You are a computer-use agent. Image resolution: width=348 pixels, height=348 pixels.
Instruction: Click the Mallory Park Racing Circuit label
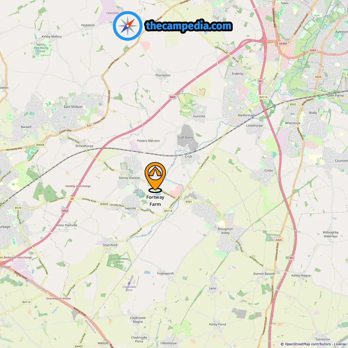(41, 48)
